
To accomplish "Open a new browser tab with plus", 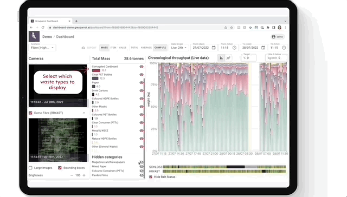I will [76, 21].
